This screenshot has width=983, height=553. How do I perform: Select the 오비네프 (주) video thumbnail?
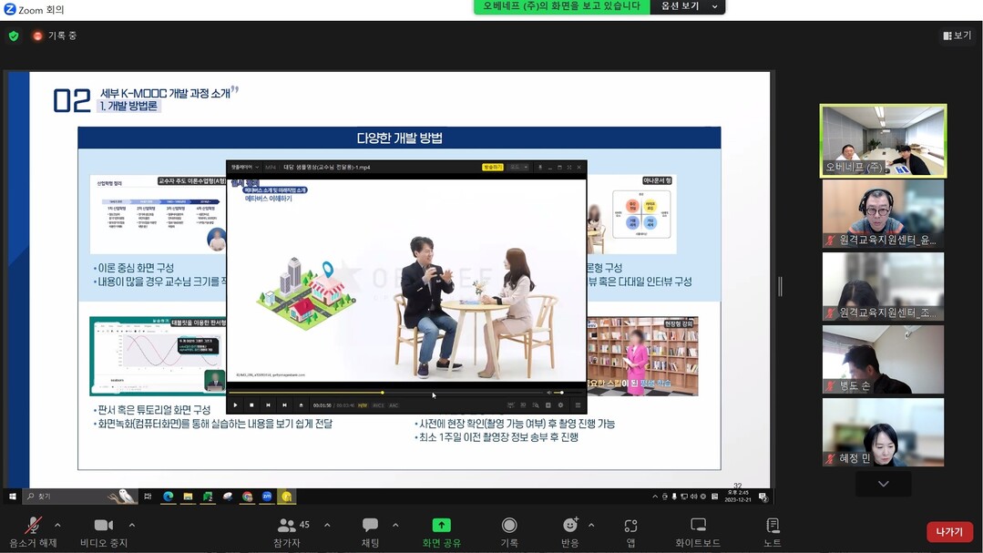883,140
